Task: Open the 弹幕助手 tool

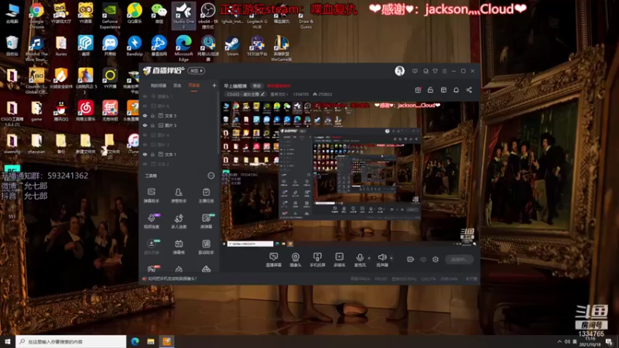Action: click(x=151, y=196)
